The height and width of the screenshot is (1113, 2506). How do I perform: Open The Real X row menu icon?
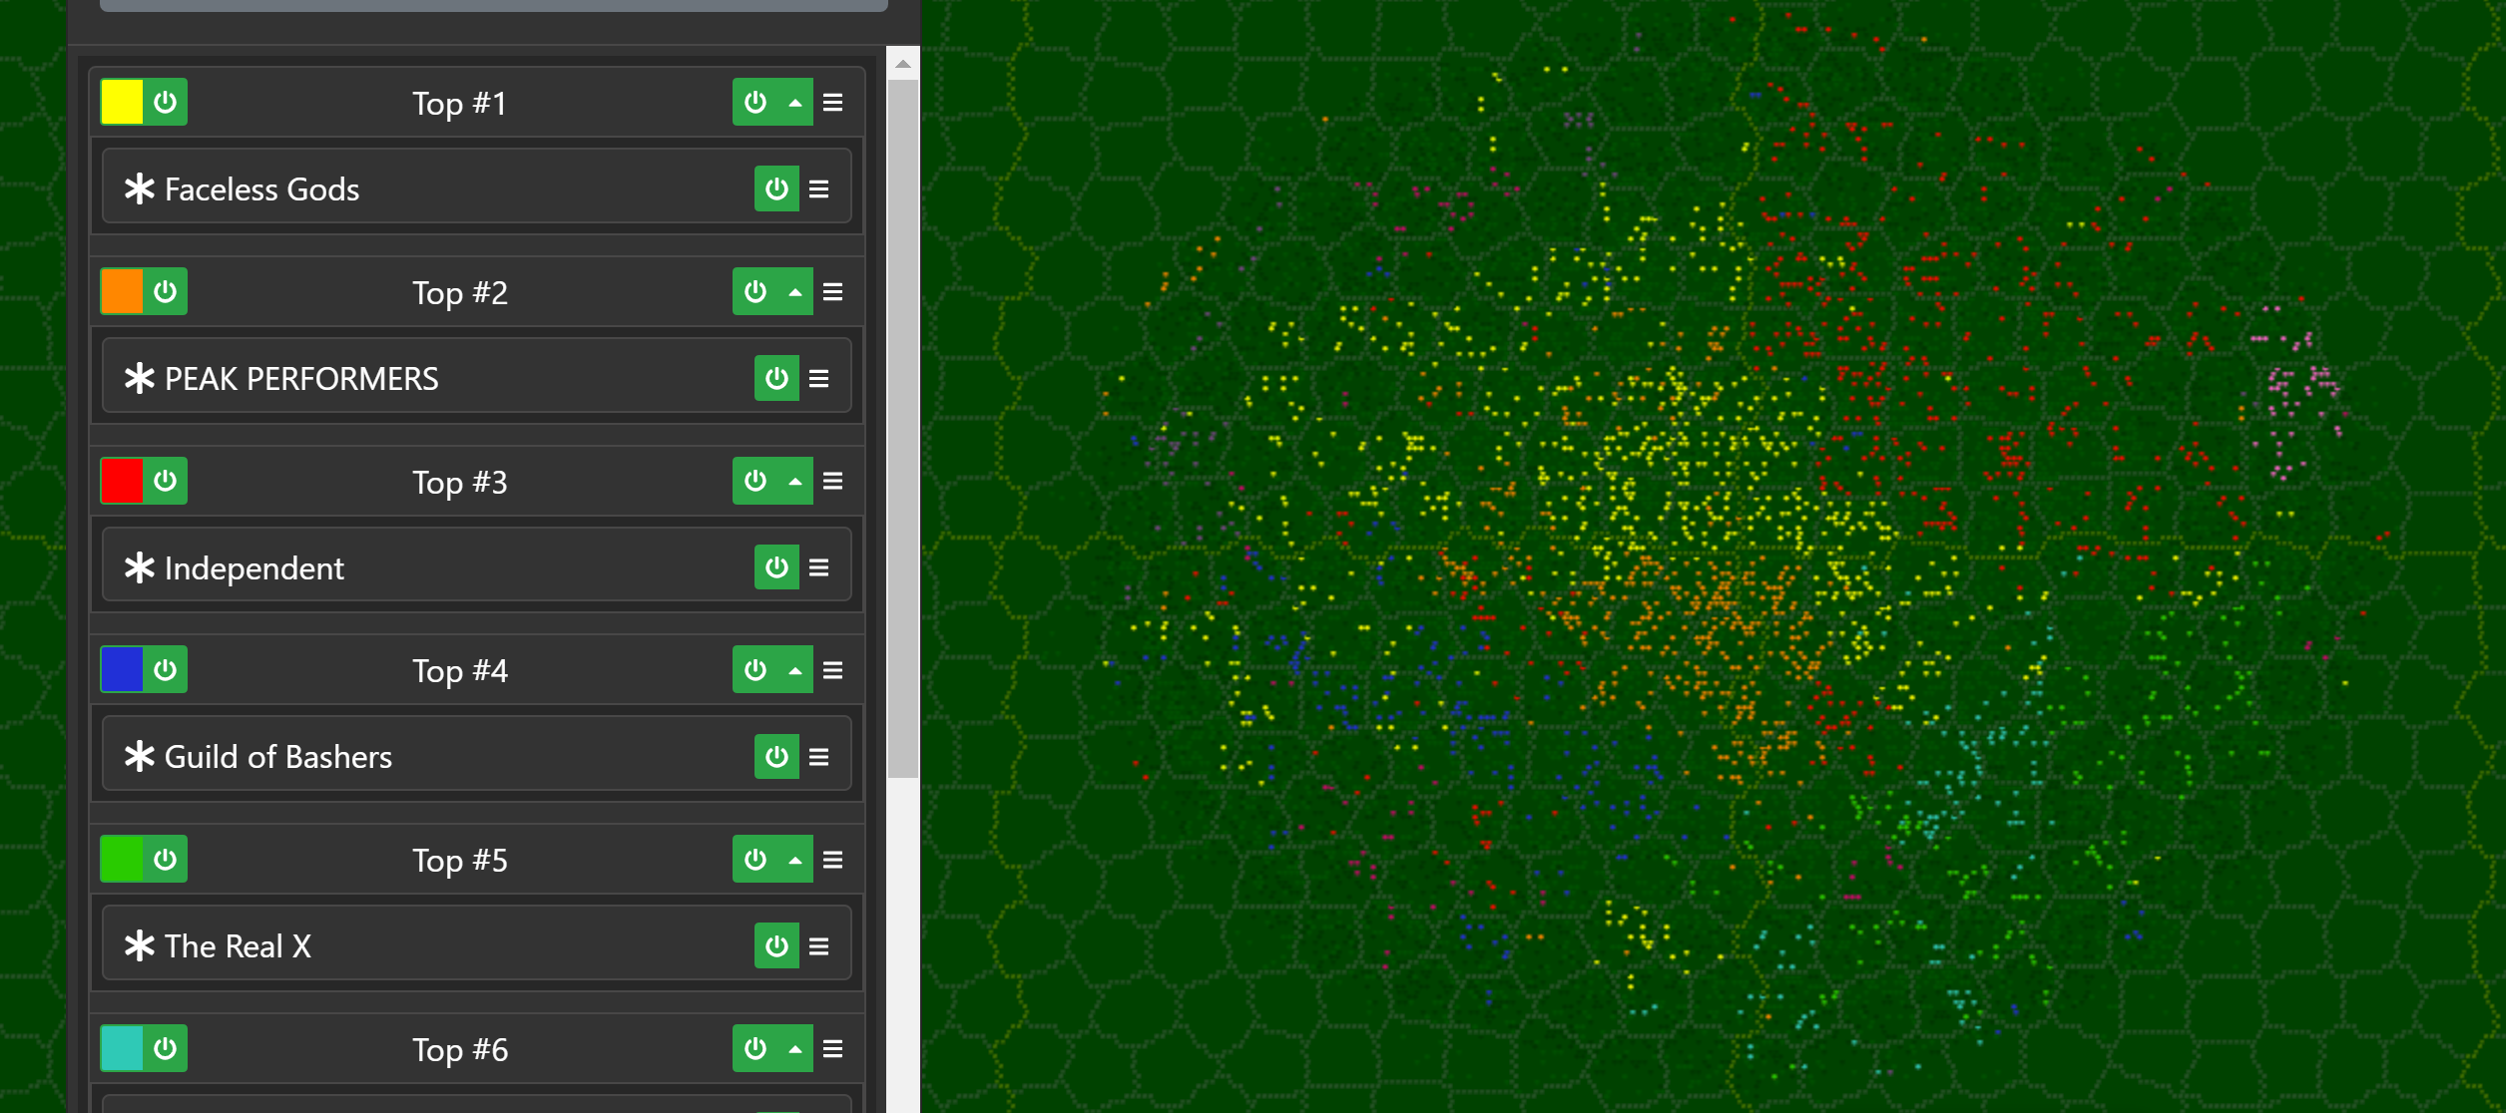pyautogui.click(x=819, y=945)
